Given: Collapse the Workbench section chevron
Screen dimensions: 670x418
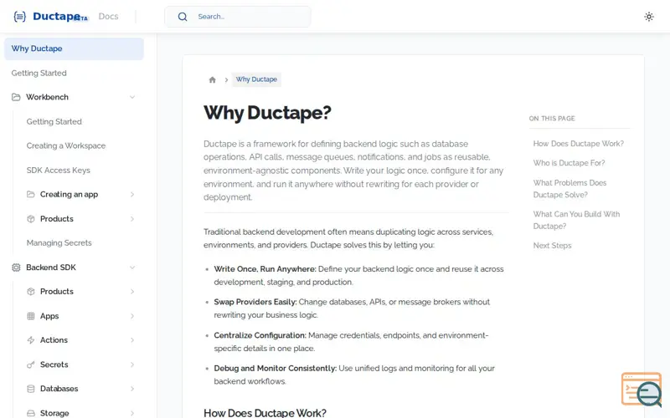Looking at the screenshot, I should [x=132, y=97].
